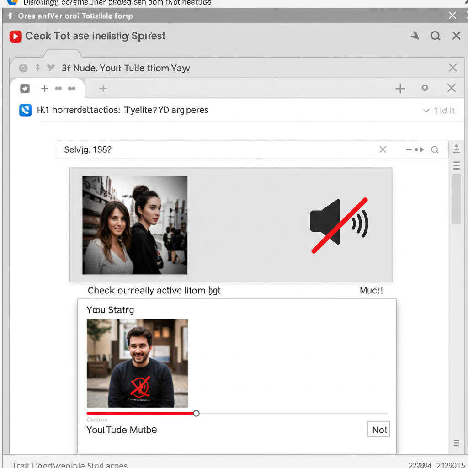
Task: Click the plus icon inside the active tab
Action: [x=44, y=89]
